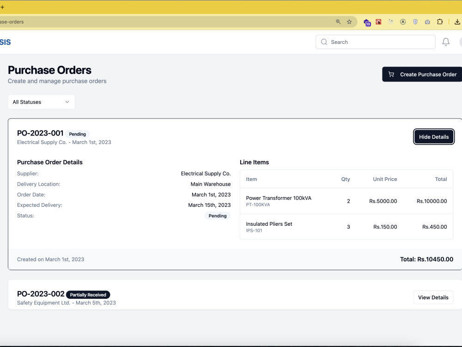
Task: Open the puzzle-piece Extensions menu
Action: click(x=440, y=22)
